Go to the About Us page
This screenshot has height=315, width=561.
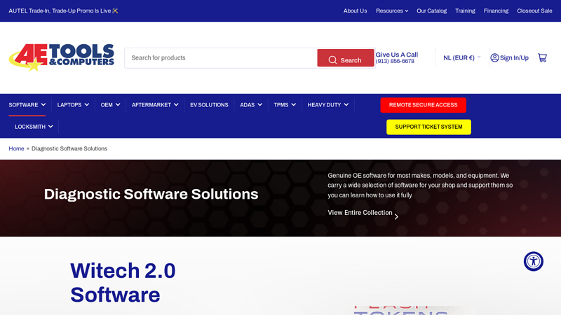355,10
